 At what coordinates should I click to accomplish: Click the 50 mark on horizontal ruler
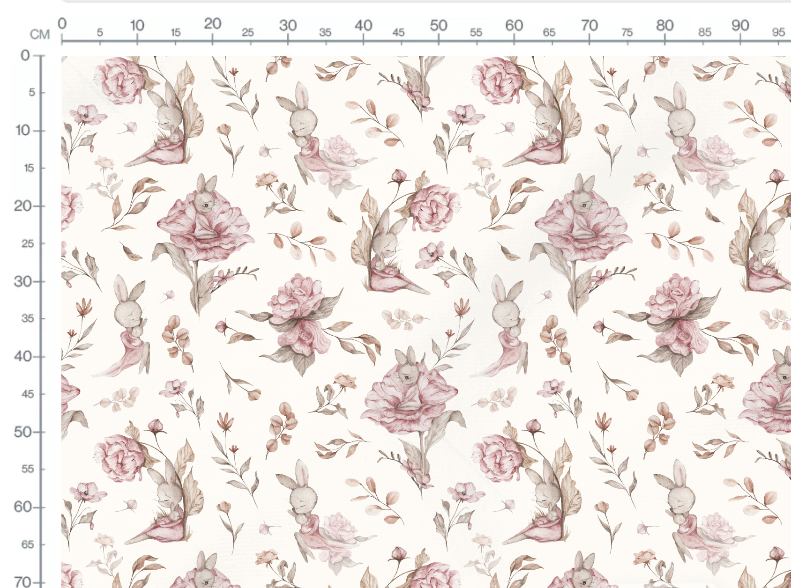(439, 25)
